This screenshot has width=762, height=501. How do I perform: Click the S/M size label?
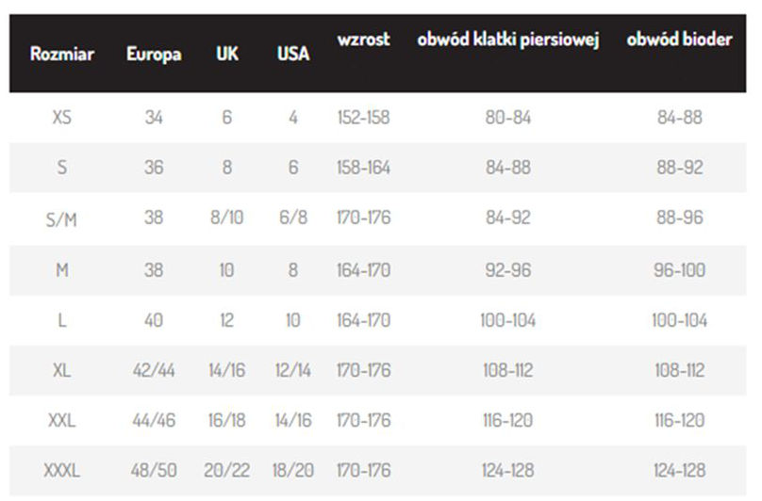coord(61,219)
